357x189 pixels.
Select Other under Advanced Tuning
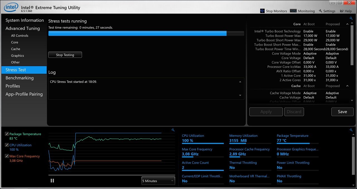[15, 62]
